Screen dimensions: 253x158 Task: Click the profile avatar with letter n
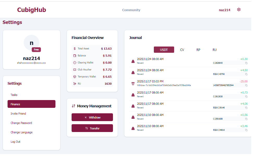[31, 43]
